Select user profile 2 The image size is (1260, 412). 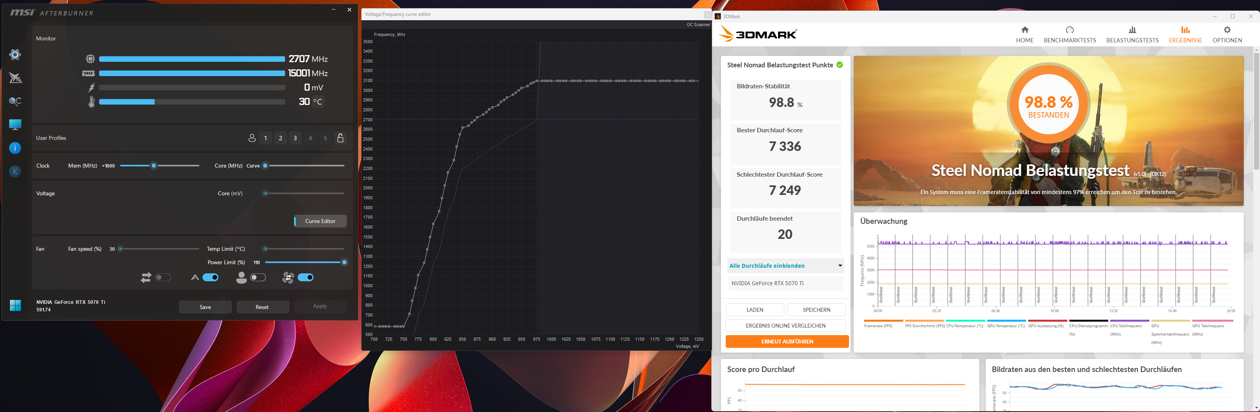click(280, 138)
